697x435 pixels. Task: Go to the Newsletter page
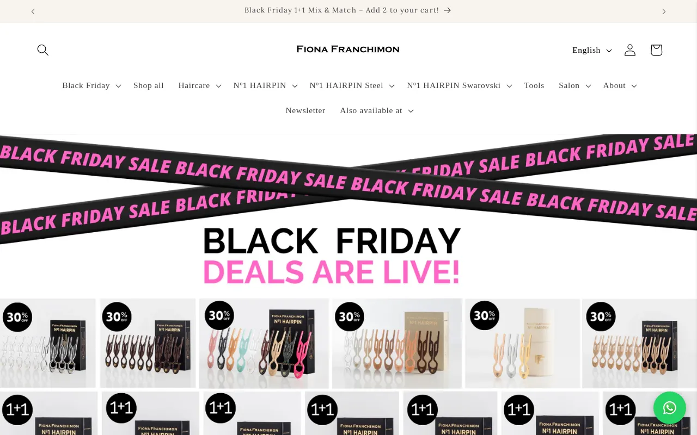305,110
